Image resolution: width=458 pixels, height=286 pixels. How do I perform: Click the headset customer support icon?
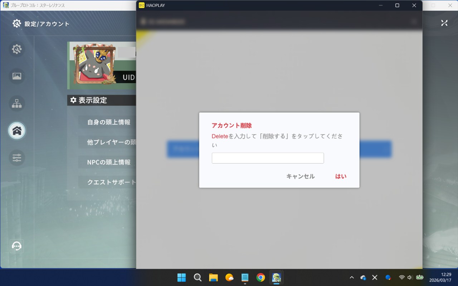17,246
